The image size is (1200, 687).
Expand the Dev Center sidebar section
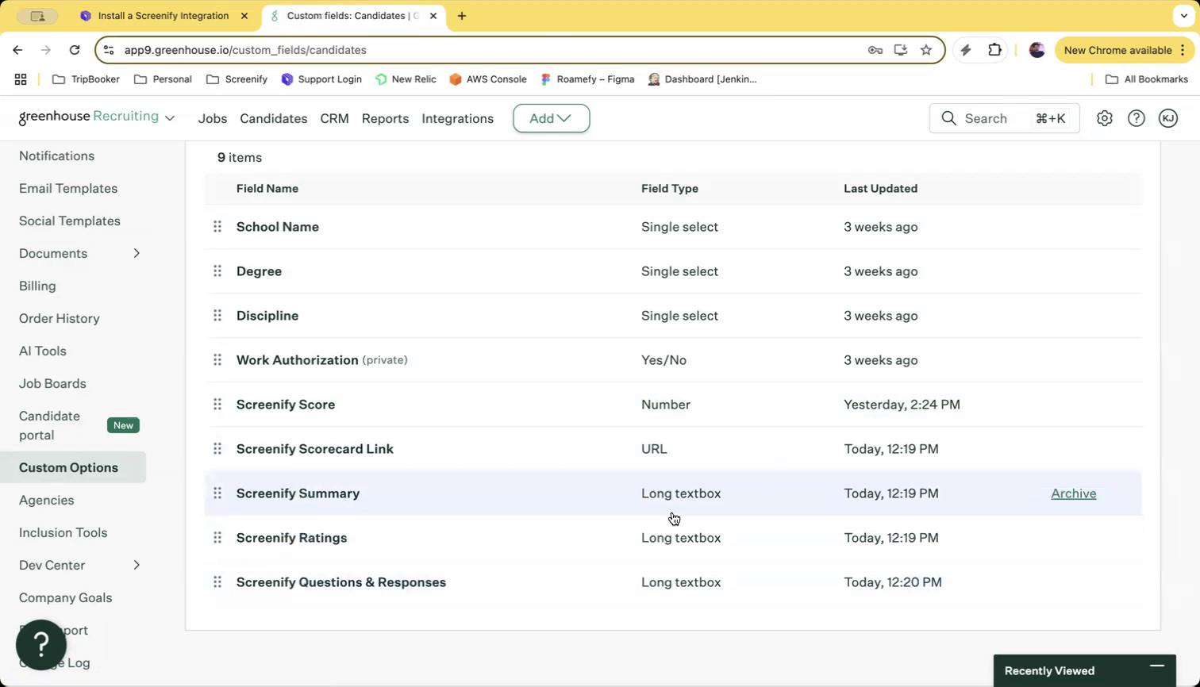click(x=137, y=566)
